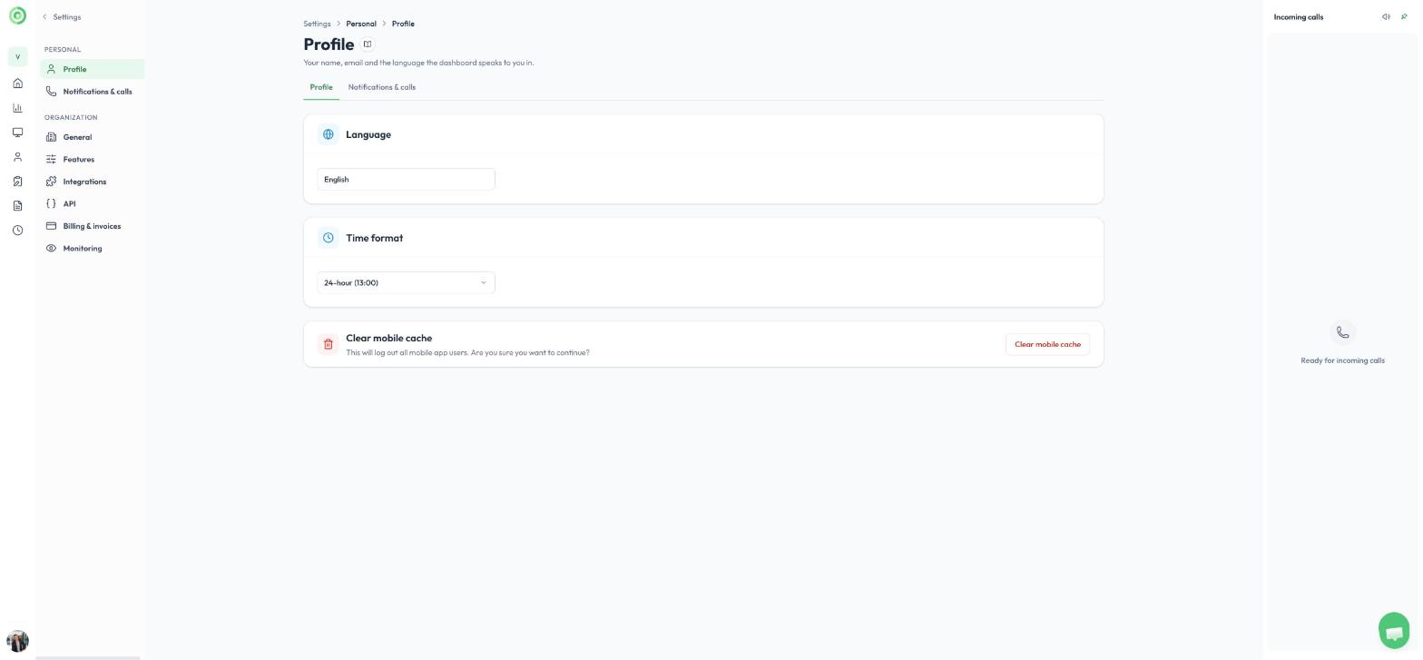
Task: Click the Settings breadcrumb link
Action: pyautogui.click(x=317, y=24)
